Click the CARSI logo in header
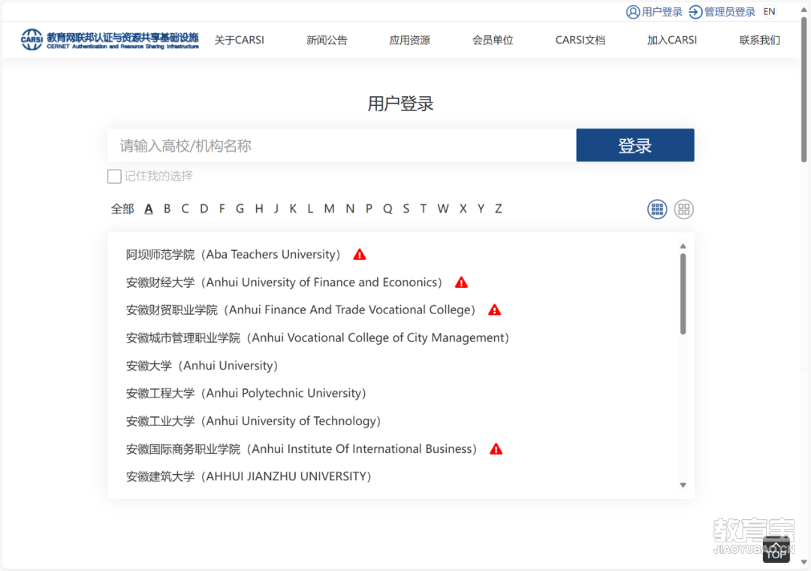 pyautogui.click(x=110, y=40)
